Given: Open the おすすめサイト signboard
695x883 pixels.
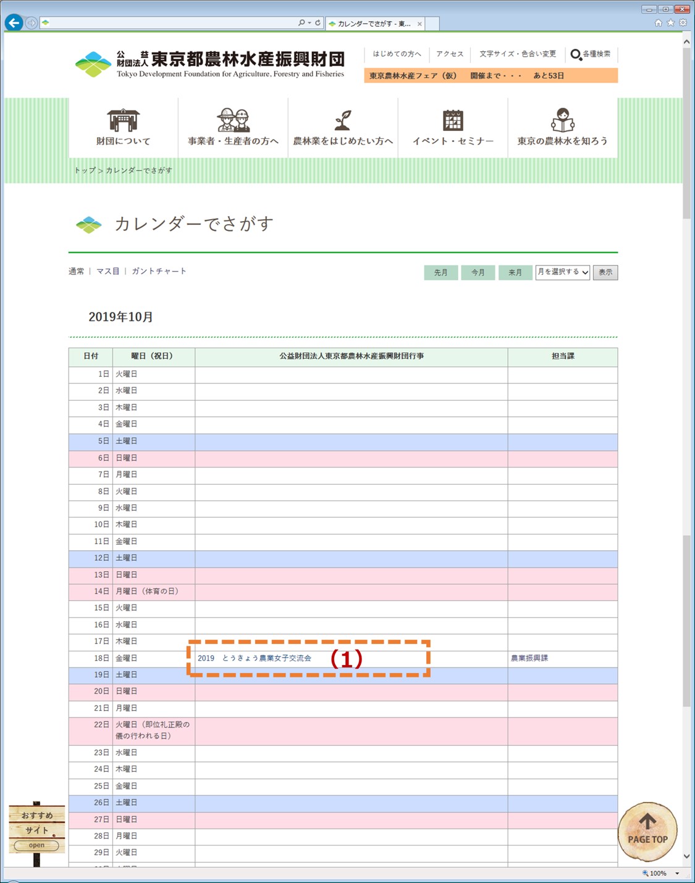Looking at the screenshot, I should coord(36,831).
